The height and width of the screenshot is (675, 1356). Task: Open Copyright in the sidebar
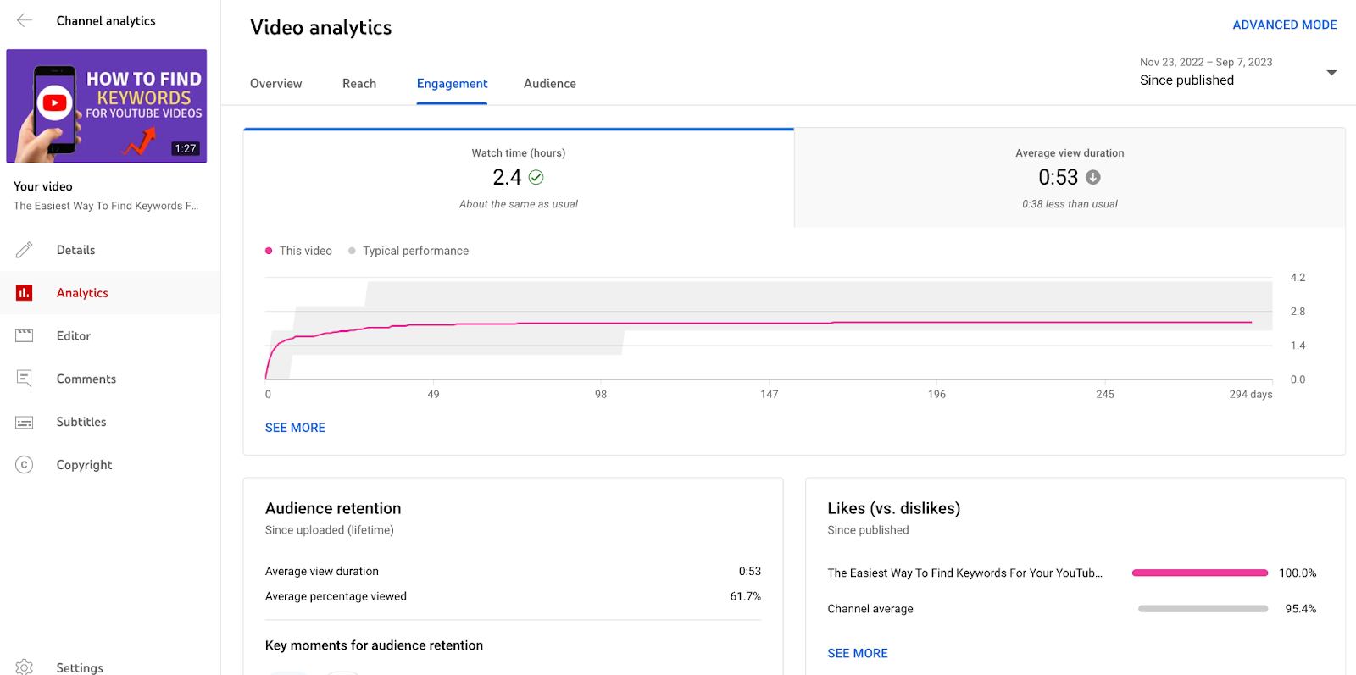point(110,465)
